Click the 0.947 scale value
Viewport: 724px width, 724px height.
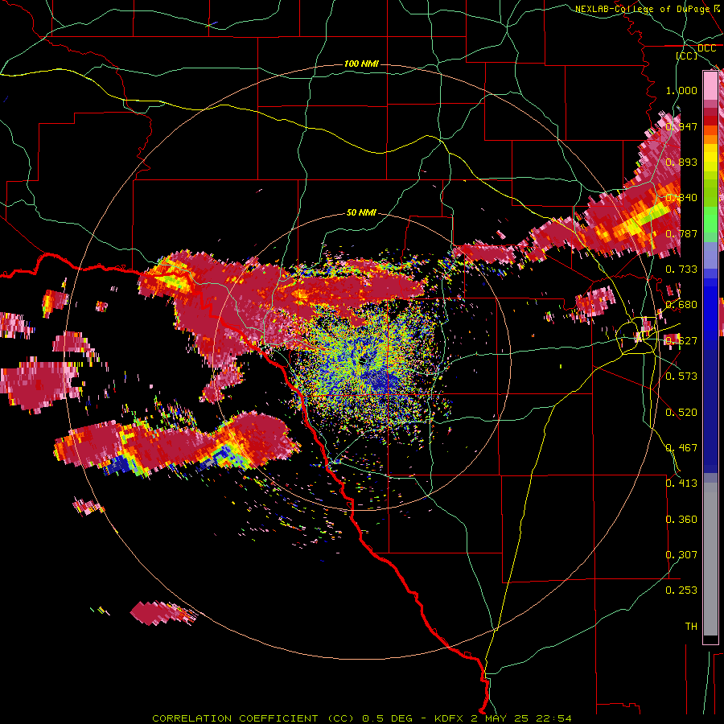pyautogui.click(x=681, y=126)
